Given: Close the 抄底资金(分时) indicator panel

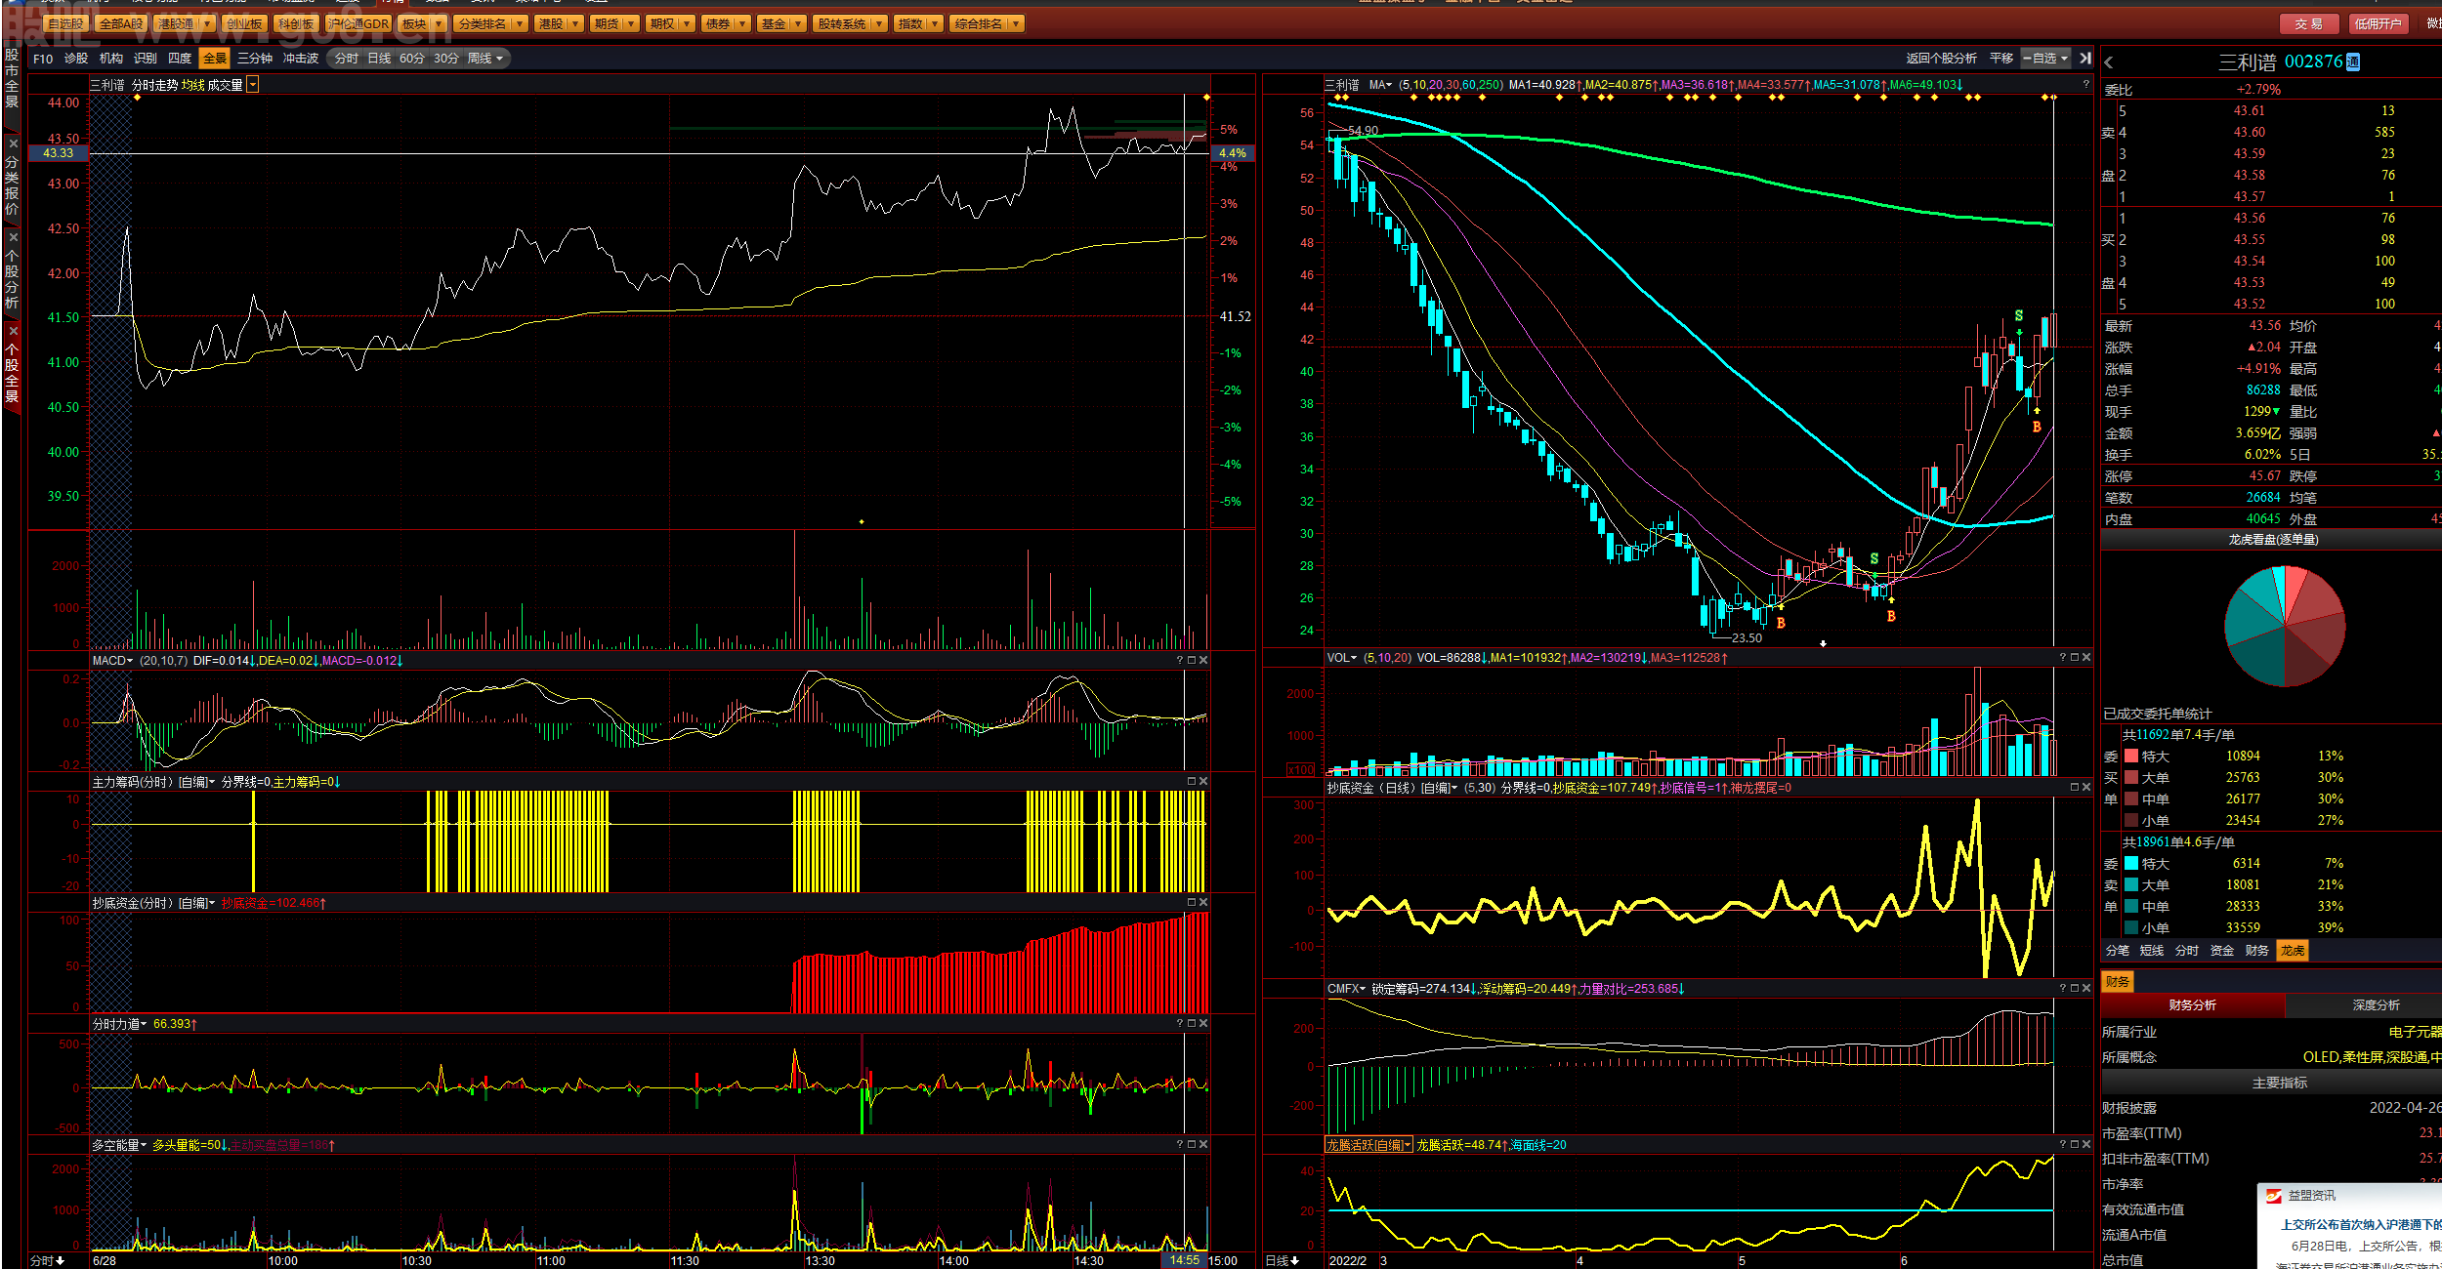Looking at the screenshot, I should click(1203, 903).
